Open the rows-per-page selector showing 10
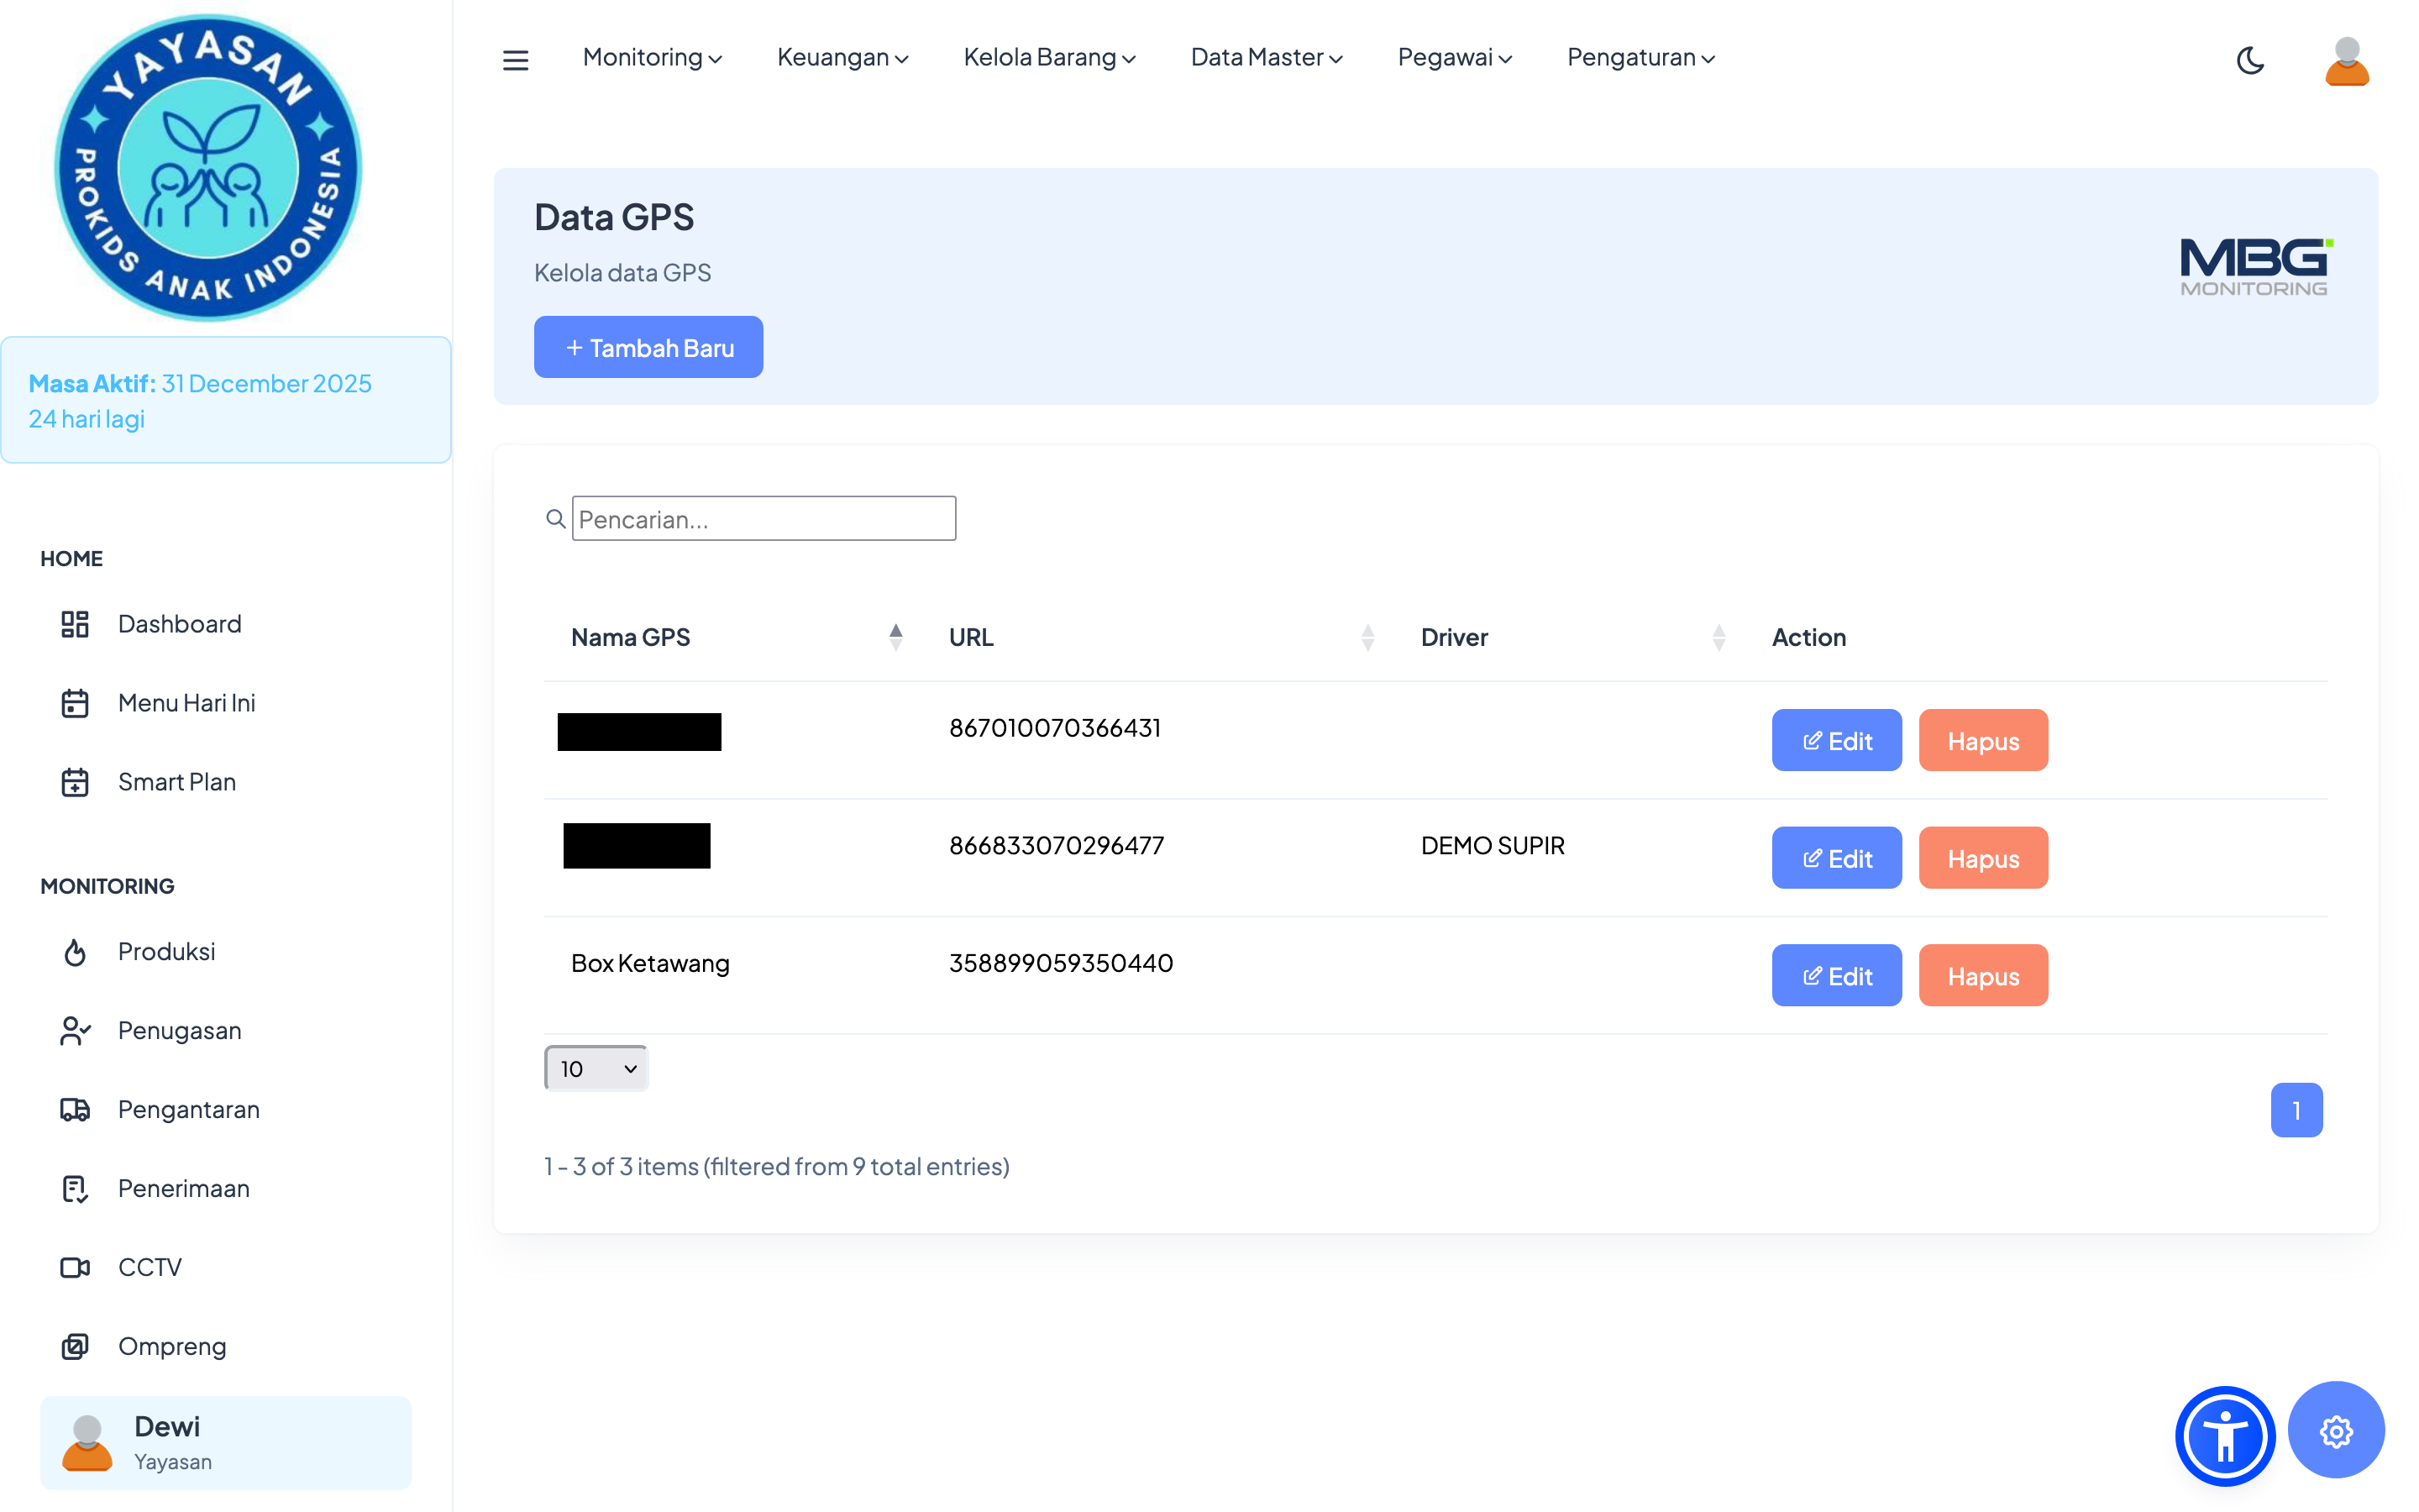 tap(596, 1068)
